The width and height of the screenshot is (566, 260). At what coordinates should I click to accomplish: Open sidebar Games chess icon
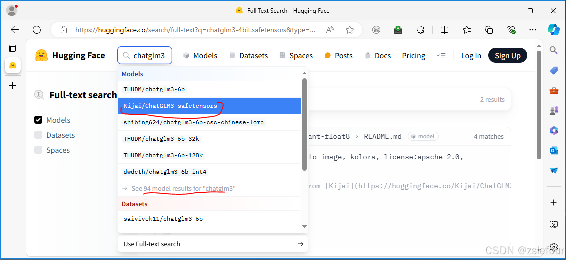[554, 110]
